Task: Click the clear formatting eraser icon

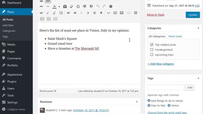Action: click(71, 6)
